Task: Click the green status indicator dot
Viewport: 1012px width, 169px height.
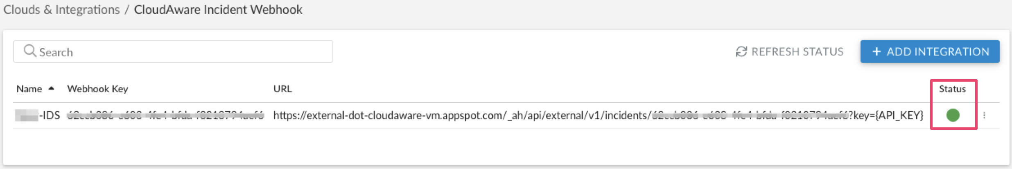Action: (953, 116)
